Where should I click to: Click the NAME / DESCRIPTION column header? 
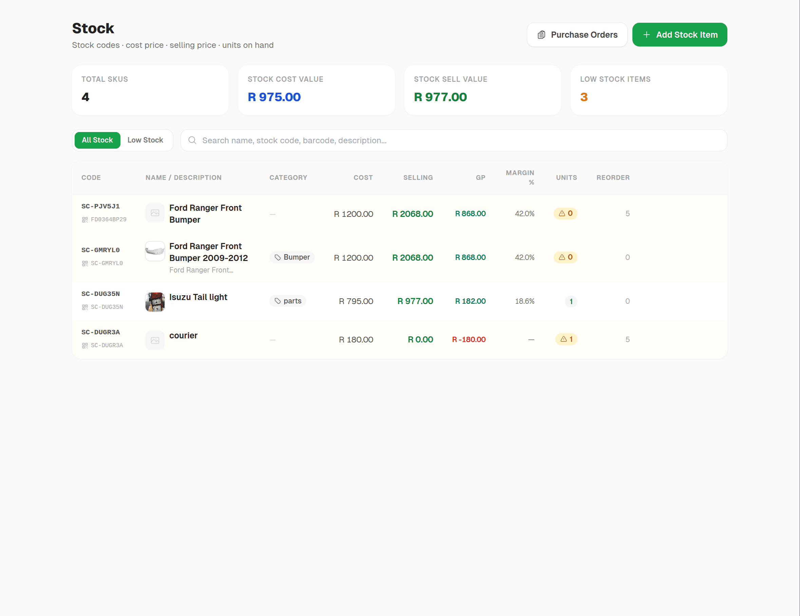184,178
